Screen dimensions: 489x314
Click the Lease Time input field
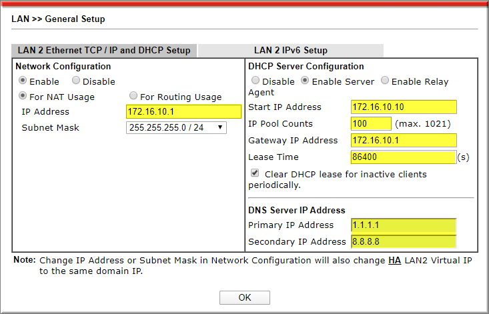(x=403, y=157)
